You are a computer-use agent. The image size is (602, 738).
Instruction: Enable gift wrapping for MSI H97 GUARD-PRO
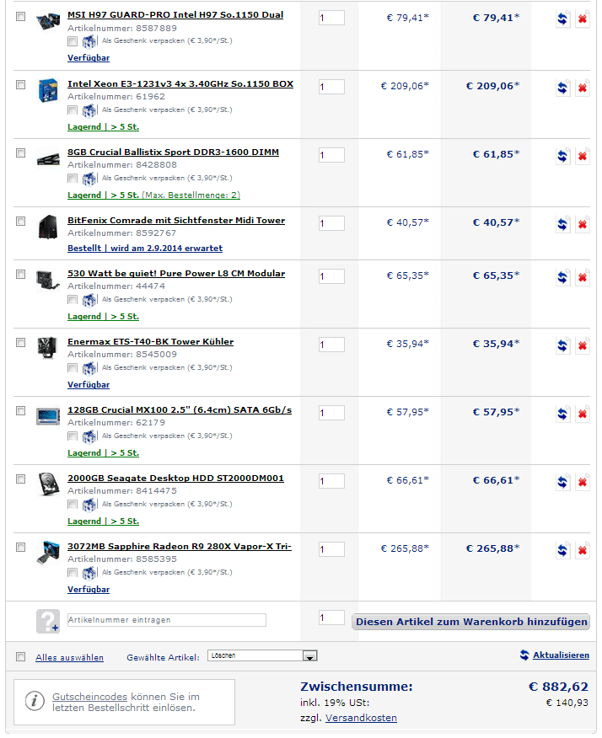coord(72,41)
